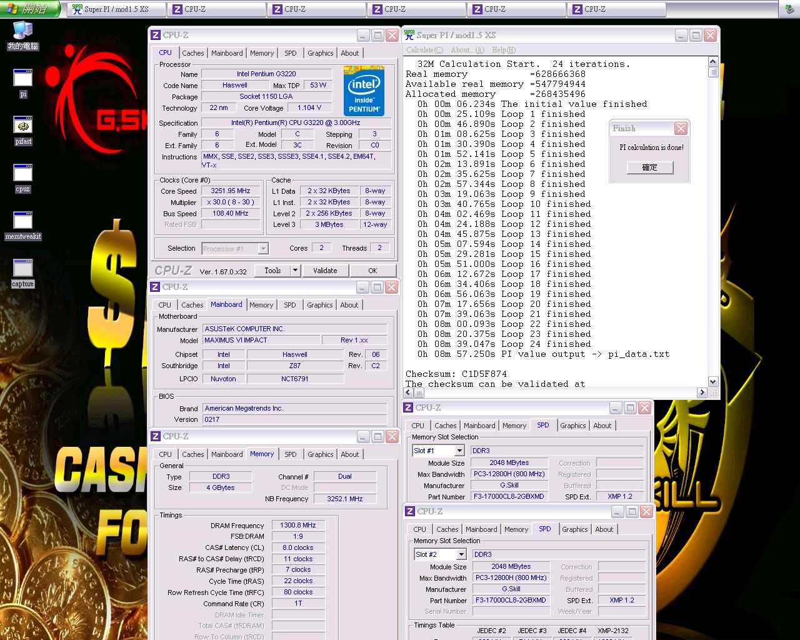Click CPU-Z icon in Slot #2 SPD window title
800x640 pixels.
tap(410, 511)
